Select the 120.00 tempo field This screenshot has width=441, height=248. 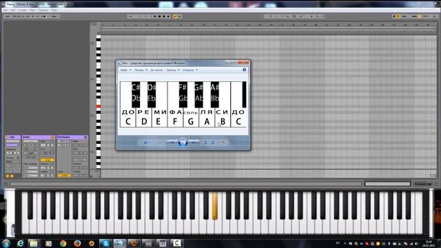pyautogui.click(x=17, y=17)
